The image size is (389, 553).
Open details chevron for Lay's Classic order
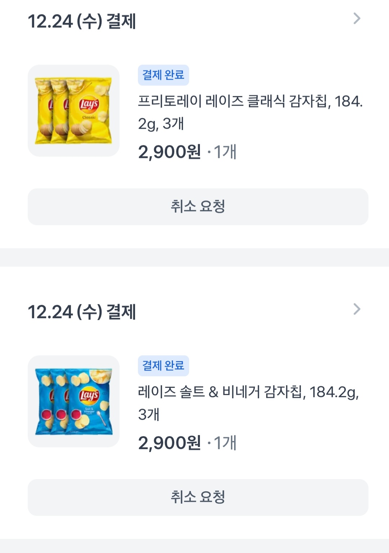(x=357, y=18)
